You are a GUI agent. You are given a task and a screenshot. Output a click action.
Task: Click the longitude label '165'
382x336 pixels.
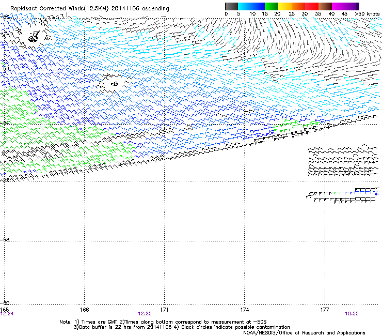pyautogui.click(x=4, y=310)
